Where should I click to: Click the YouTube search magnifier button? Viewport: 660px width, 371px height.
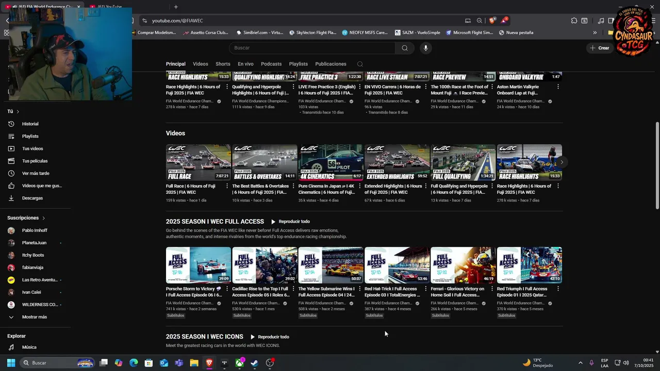[405, 48]
